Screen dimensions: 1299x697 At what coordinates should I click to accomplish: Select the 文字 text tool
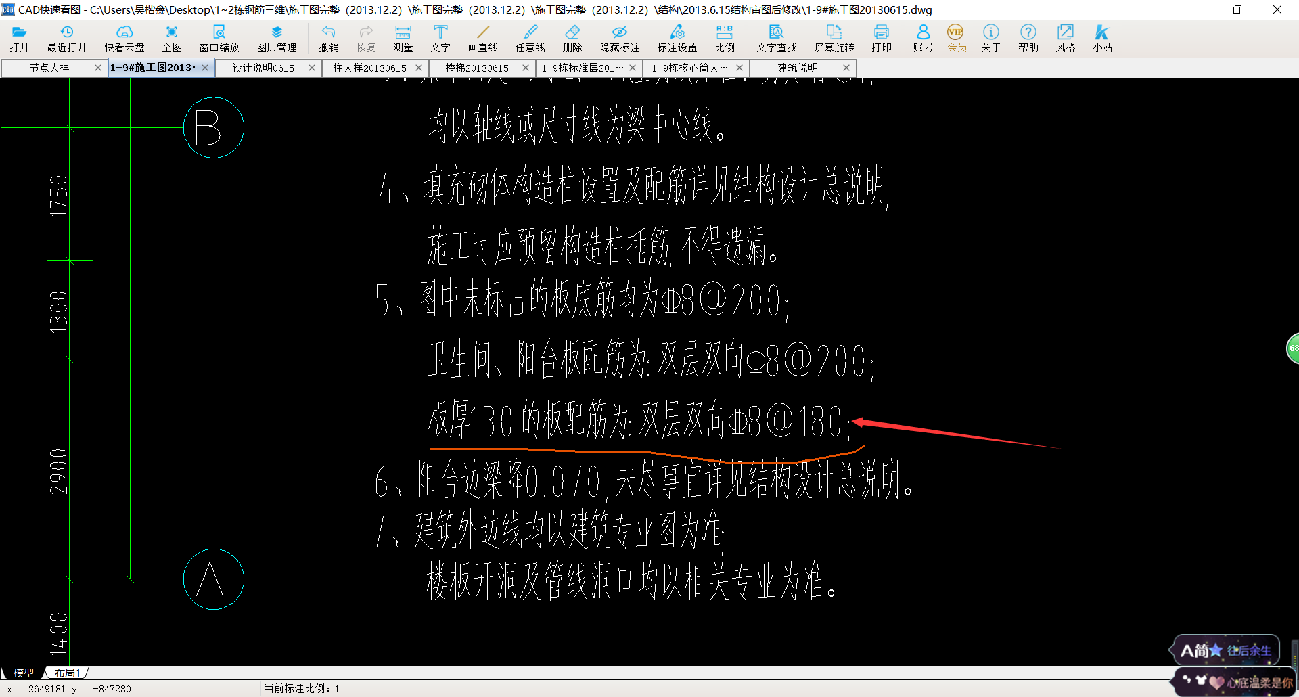tap(440, 39)
